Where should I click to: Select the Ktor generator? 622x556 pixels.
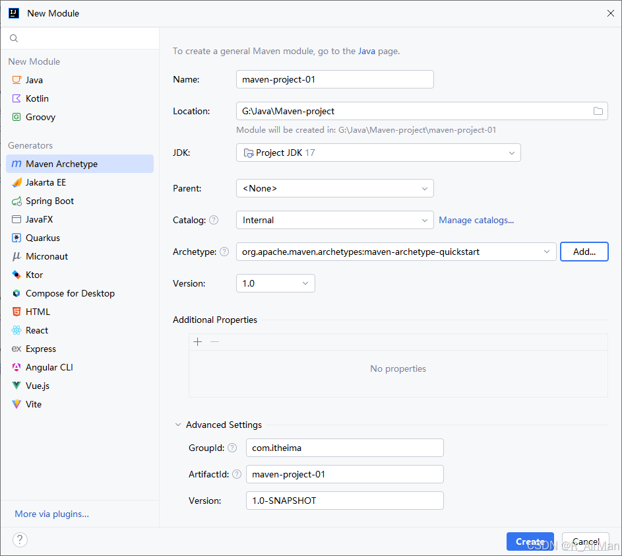pyautogui.click(x=79, y=275)
